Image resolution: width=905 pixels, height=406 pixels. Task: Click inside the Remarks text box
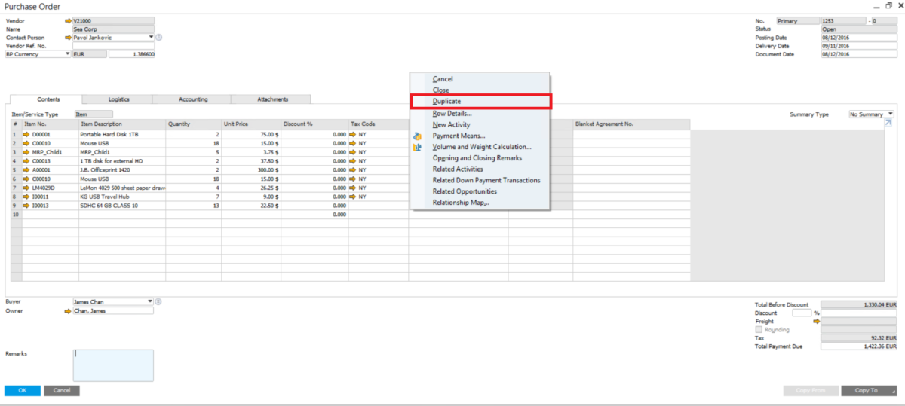[113, 365]
